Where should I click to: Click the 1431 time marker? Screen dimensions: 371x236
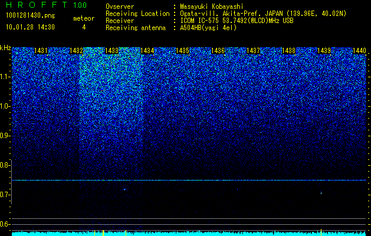[41, 51]
